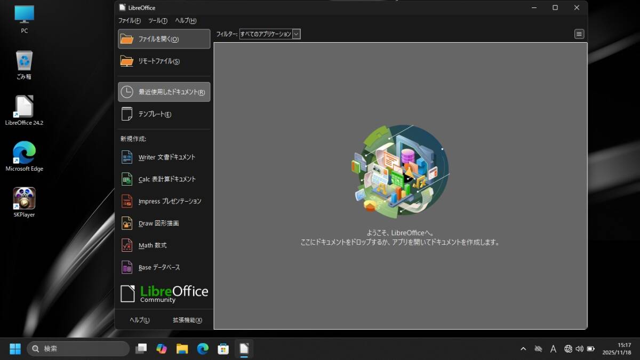Click the Math formula icon

[127, 245]
